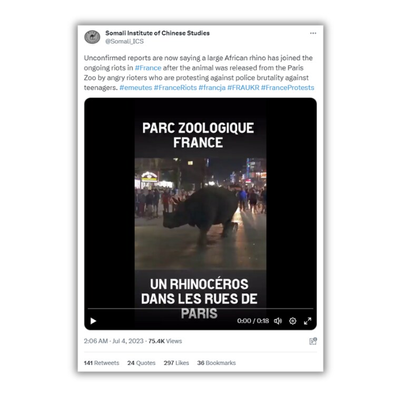Expand the video to fullscreen
Viewport: 395px width, 395px height.
click(x=308, y=321)
